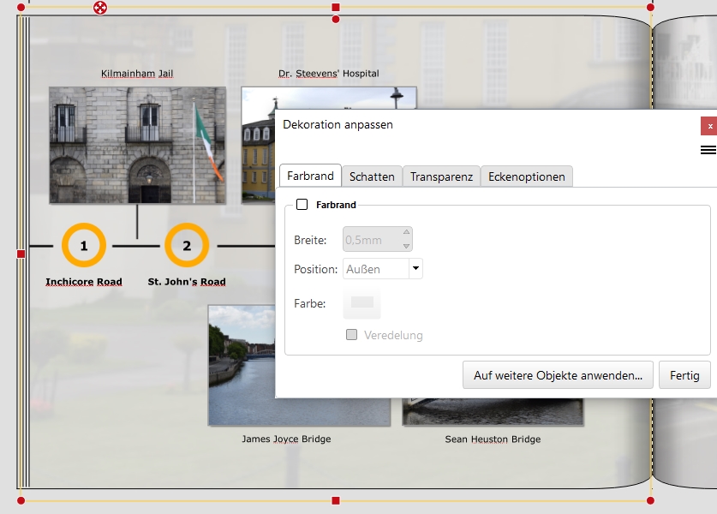Click orange circle marker number 2
717x514 pixels.
coord(187,246)
